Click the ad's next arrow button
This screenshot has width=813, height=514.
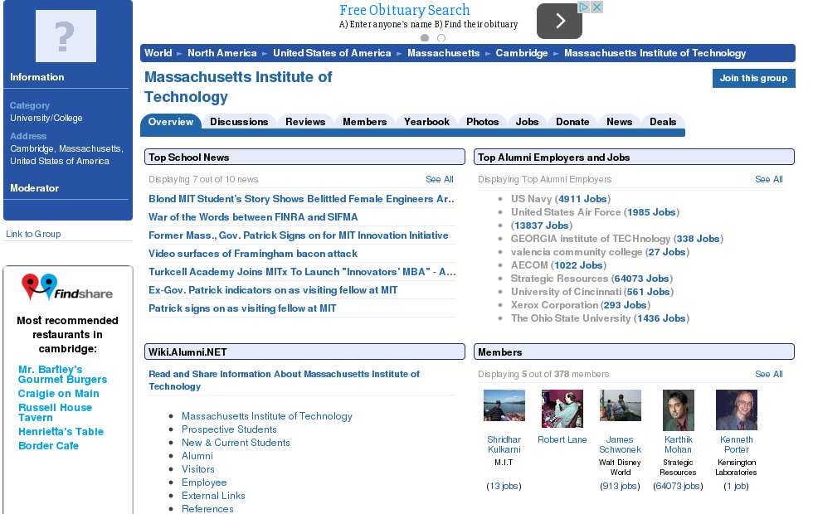click(x=559, y=22)
